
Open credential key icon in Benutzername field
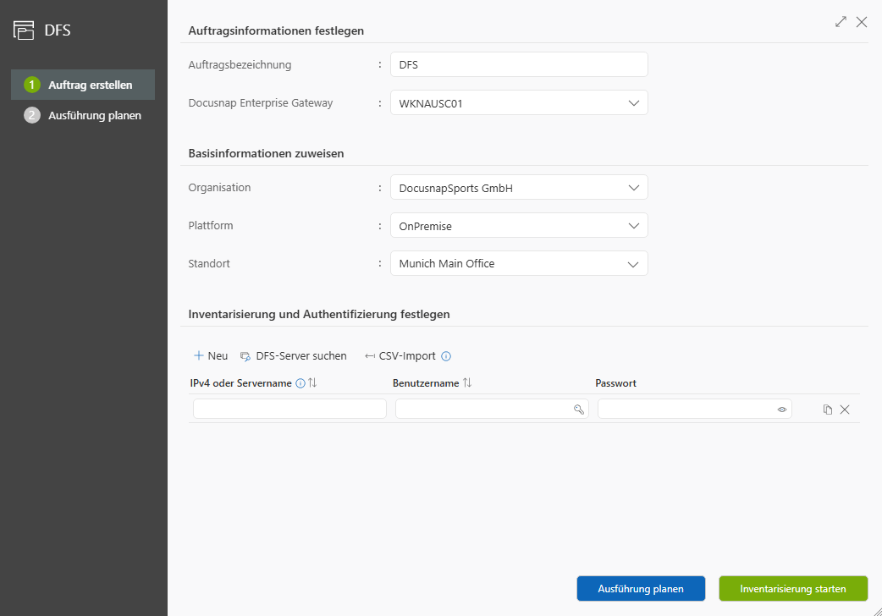(x=579, y=410)
